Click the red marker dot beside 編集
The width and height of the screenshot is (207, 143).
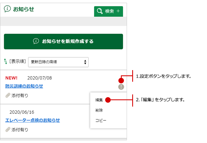point(108,100)
